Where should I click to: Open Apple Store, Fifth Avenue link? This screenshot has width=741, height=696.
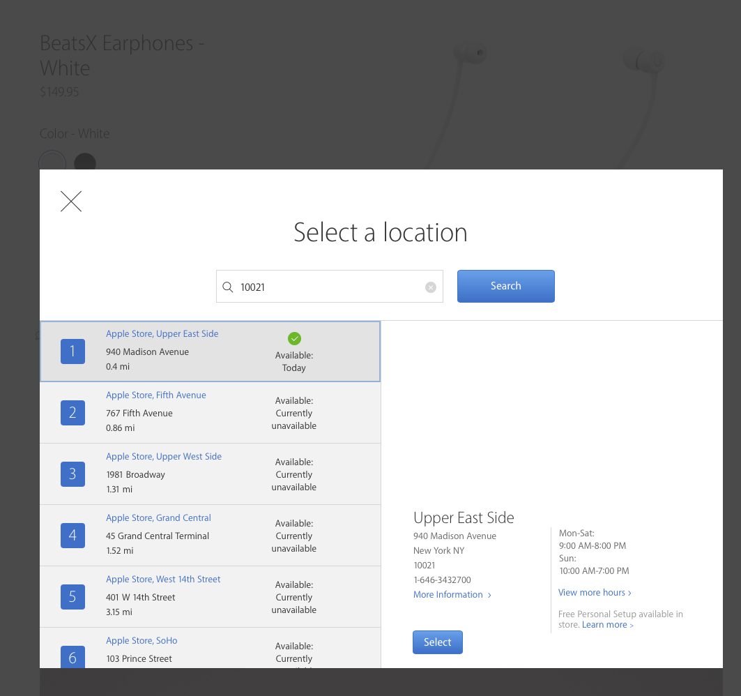156,395
